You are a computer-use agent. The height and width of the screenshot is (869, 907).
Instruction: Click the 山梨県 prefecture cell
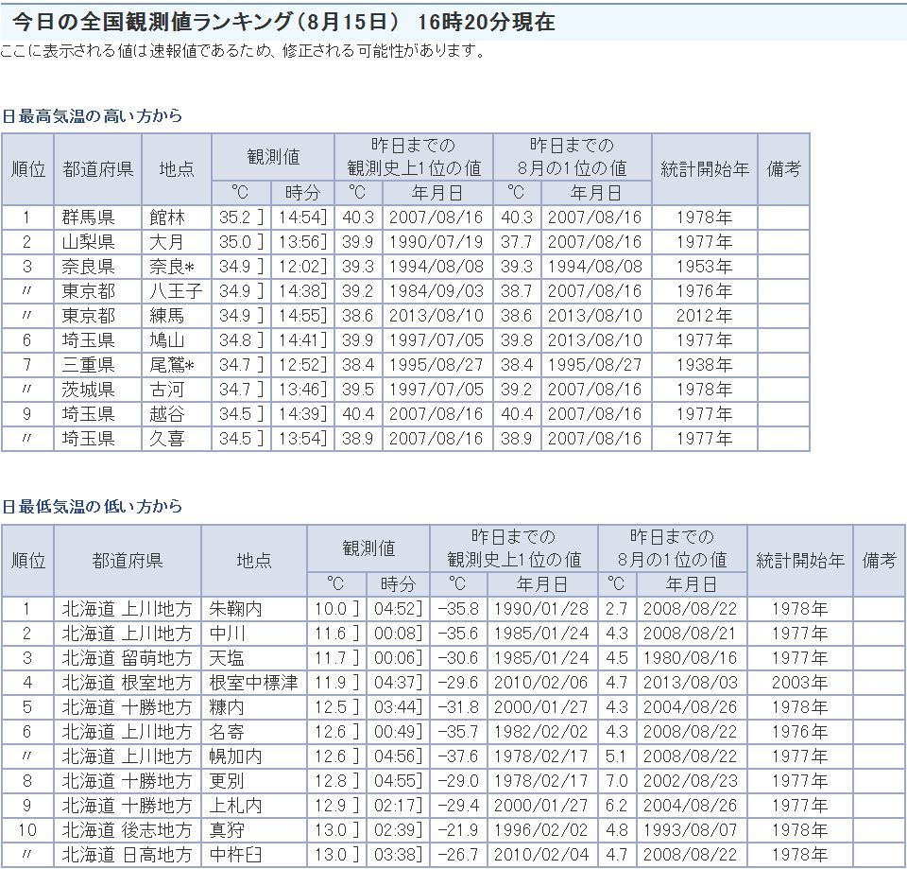point(89,242)
